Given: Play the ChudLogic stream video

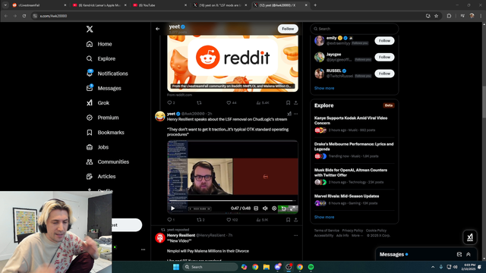Looking at the screenshot, I should coord(172,209).
